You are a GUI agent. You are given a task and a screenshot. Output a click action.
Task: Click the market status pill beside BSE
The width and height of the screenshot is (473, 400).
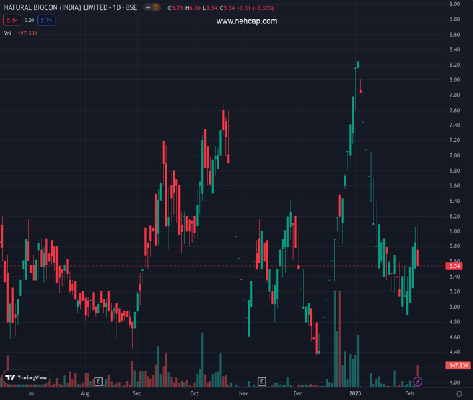(147, 7)
